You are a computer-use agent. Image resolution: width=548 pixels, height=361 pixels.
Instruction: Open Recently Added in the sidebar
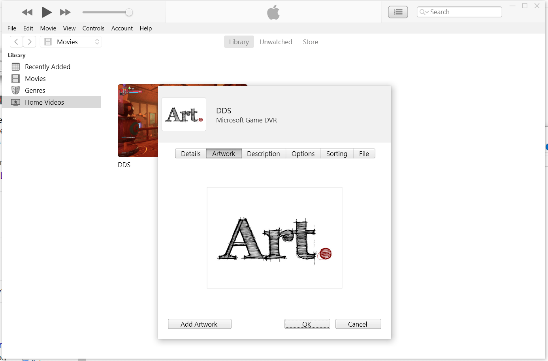(47, 66)
